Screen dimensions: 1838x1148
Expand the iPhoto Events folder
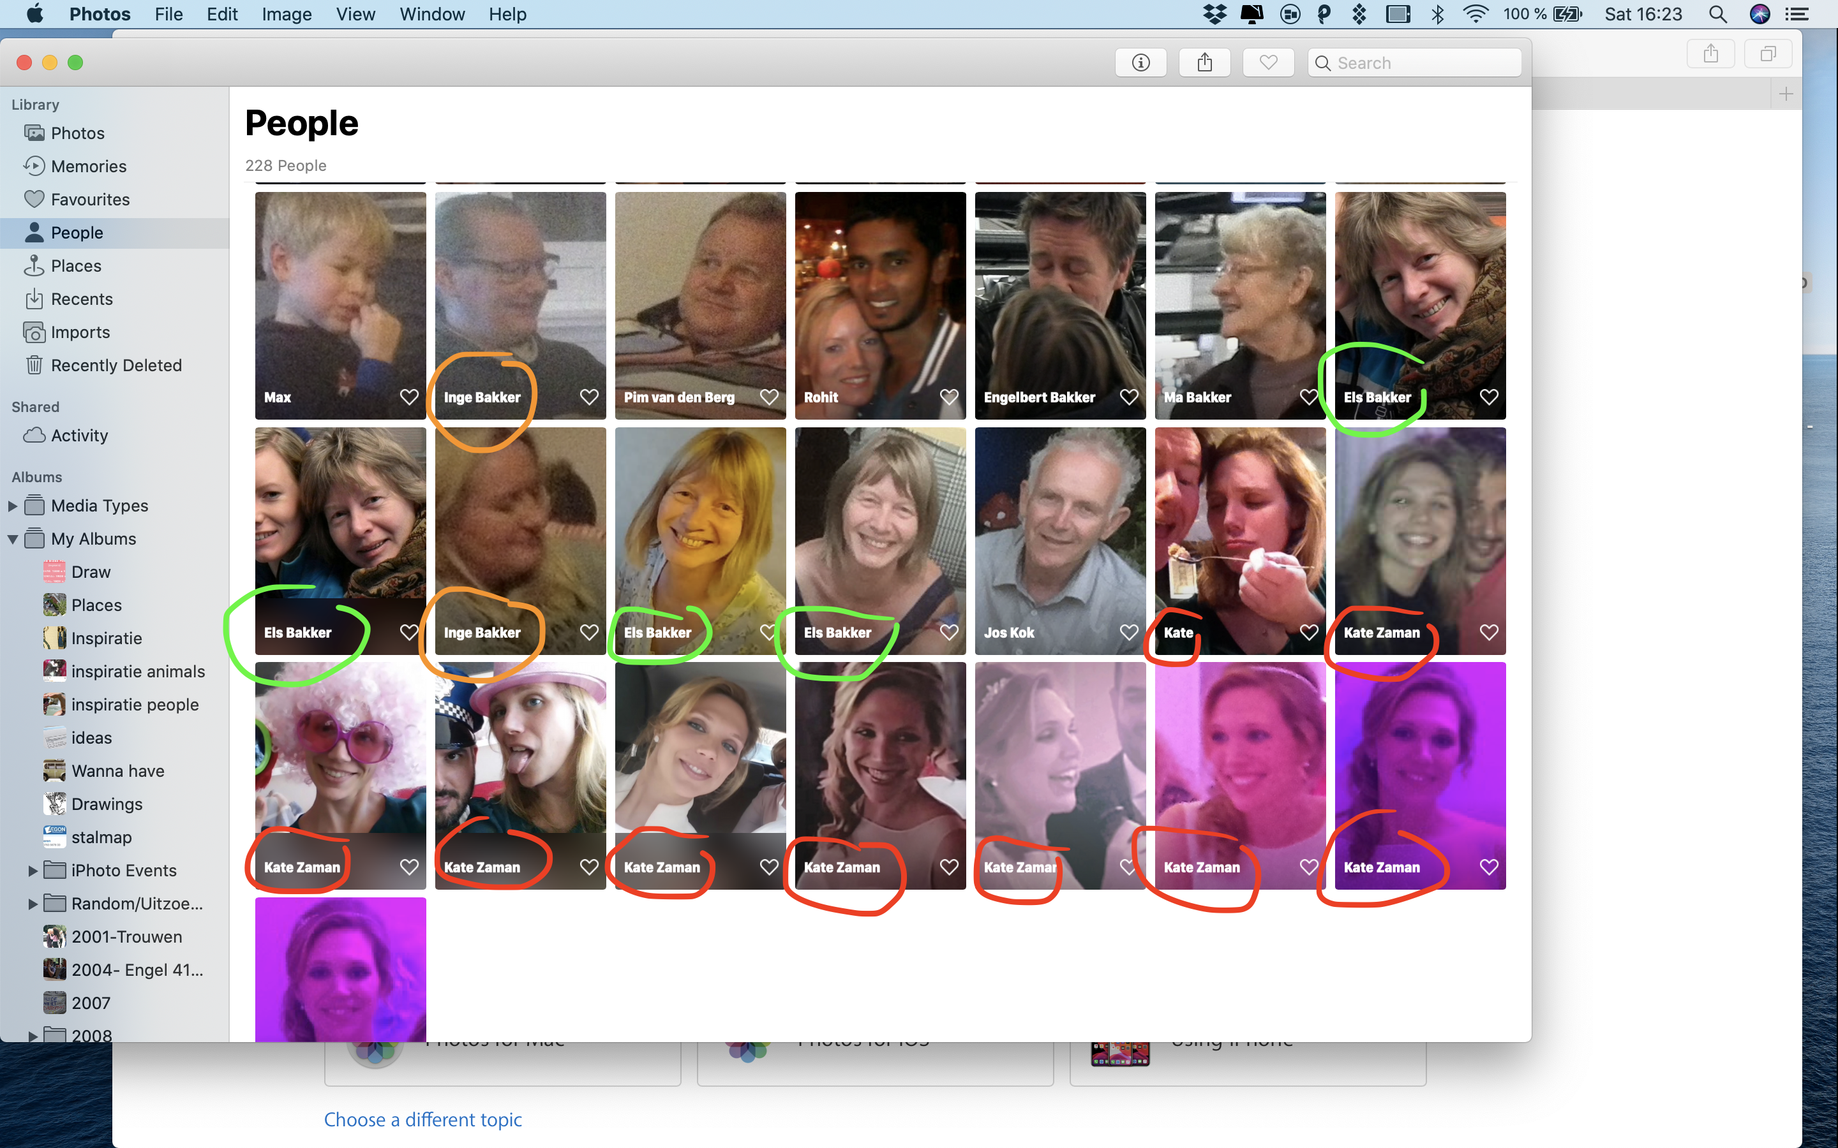pyautogui.click(x=33, y=870)
